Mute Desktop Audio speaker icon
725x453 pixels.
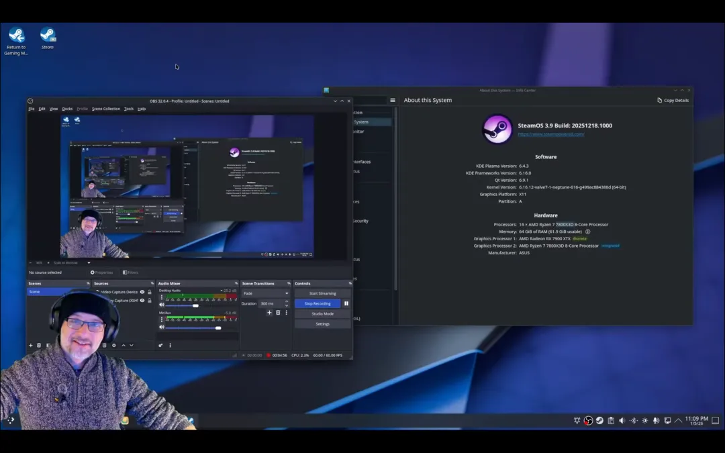(x=162, y=305)
